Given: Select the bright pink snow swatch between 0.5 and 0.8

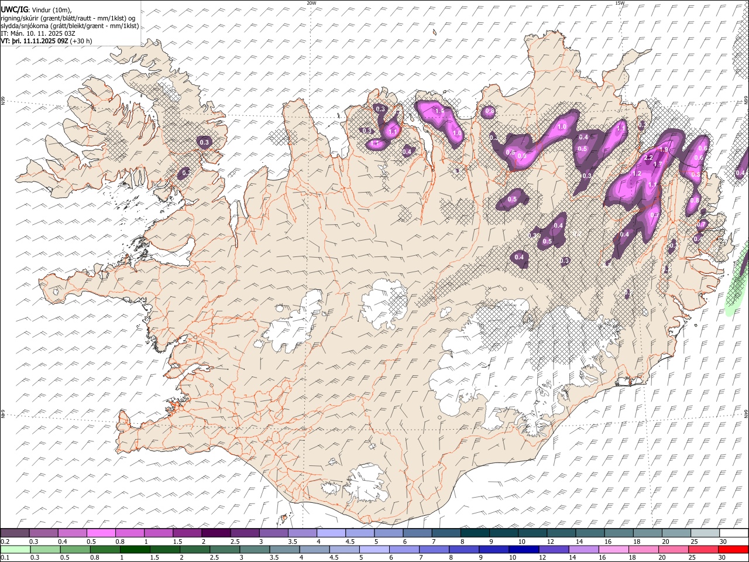Looking at the screenshot, I should point(101,533).
